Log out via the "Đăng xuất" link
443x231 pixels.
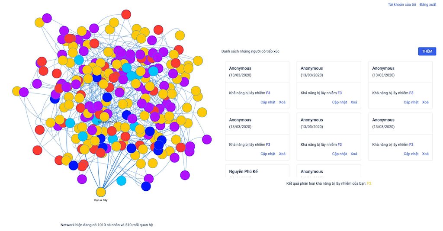pyautogui.click(x=428, y=4)
